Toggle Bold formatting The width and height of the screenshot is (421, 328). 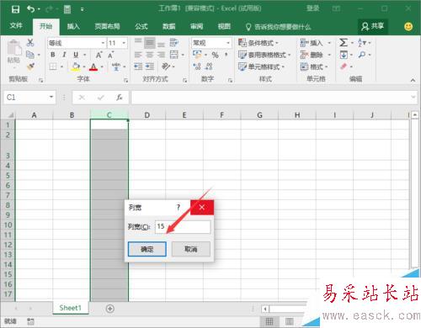tap(52, 55)
